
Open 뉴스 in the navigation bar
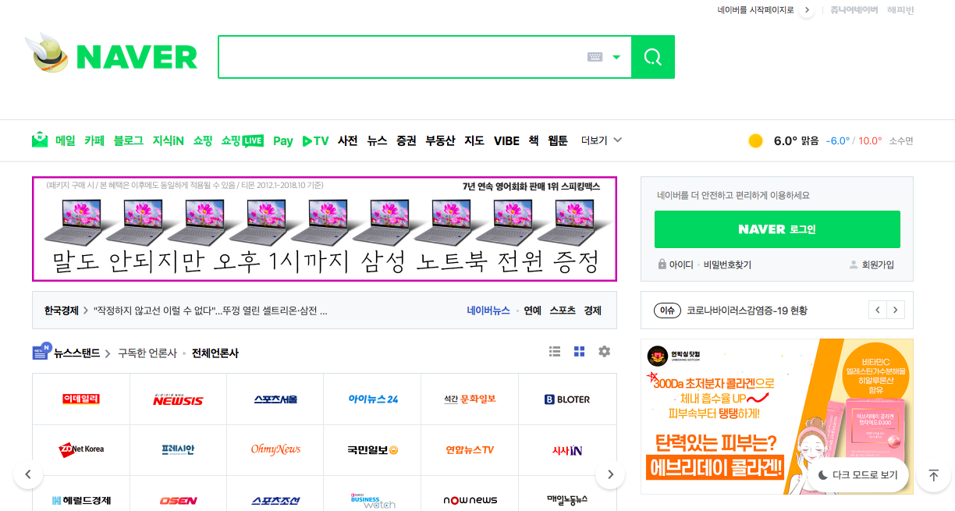click(377, 140)
